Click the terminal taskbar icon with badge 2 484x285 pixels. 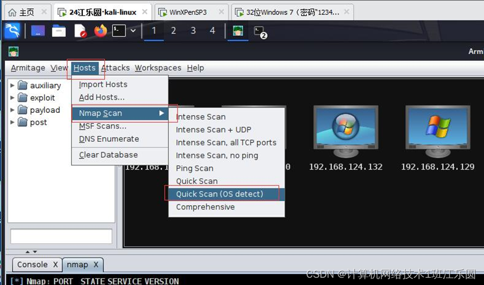[x=260, y=32]
